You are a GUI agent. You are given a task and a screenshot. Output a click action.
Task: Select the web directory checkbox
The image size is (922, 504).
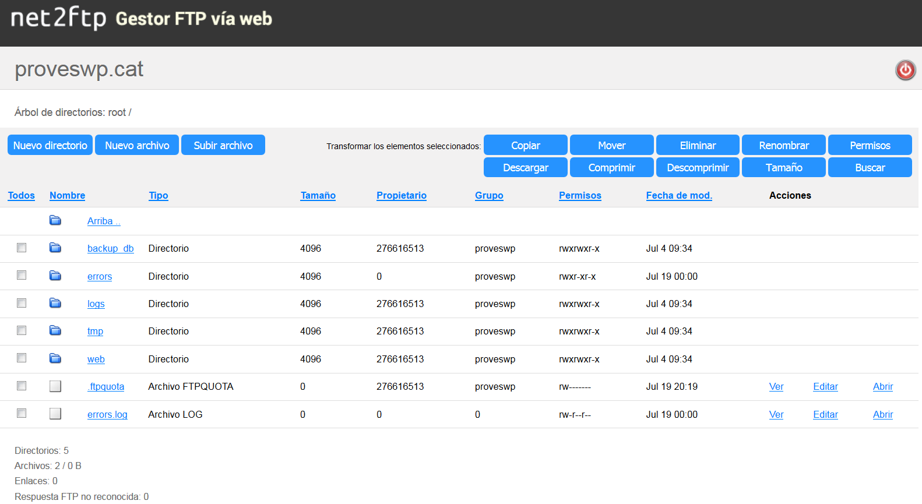click(x=22, y=358)
